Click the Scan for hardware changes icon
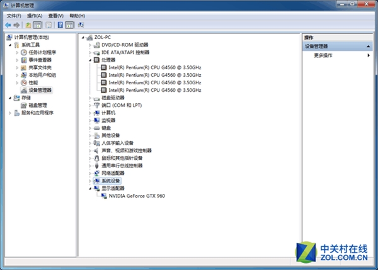The width and height of the screenshot is (378, 270). click(81, 25)
